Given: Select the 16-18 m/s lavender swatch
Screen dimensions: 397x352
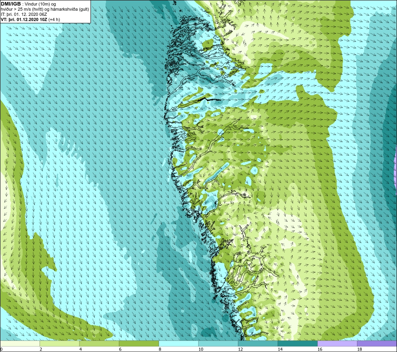Looking at the screenshot, I should tap(337, 344).
